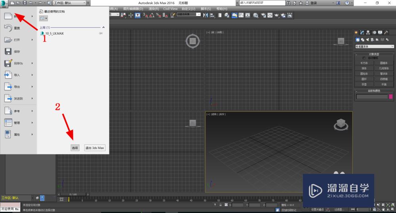
Task: Click the Options button in the application menu
Action: point(75,148)
